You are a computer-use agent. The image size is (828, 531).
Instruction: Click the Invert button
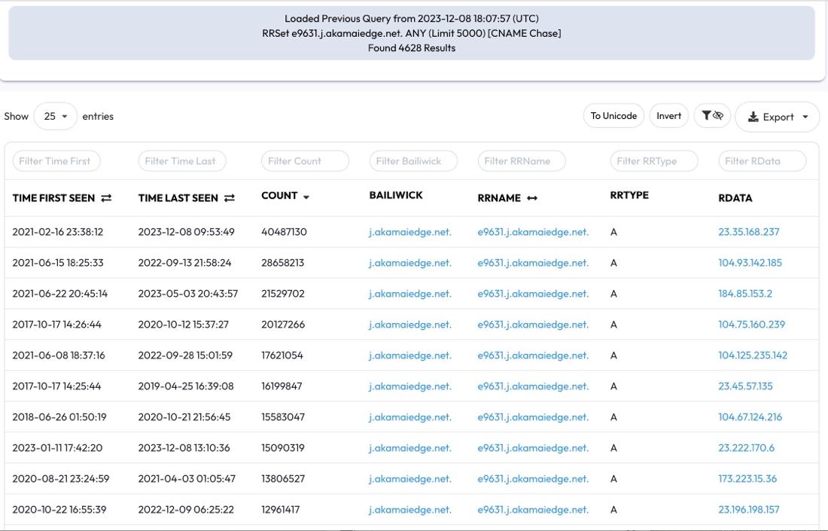(x=668, y=115)
